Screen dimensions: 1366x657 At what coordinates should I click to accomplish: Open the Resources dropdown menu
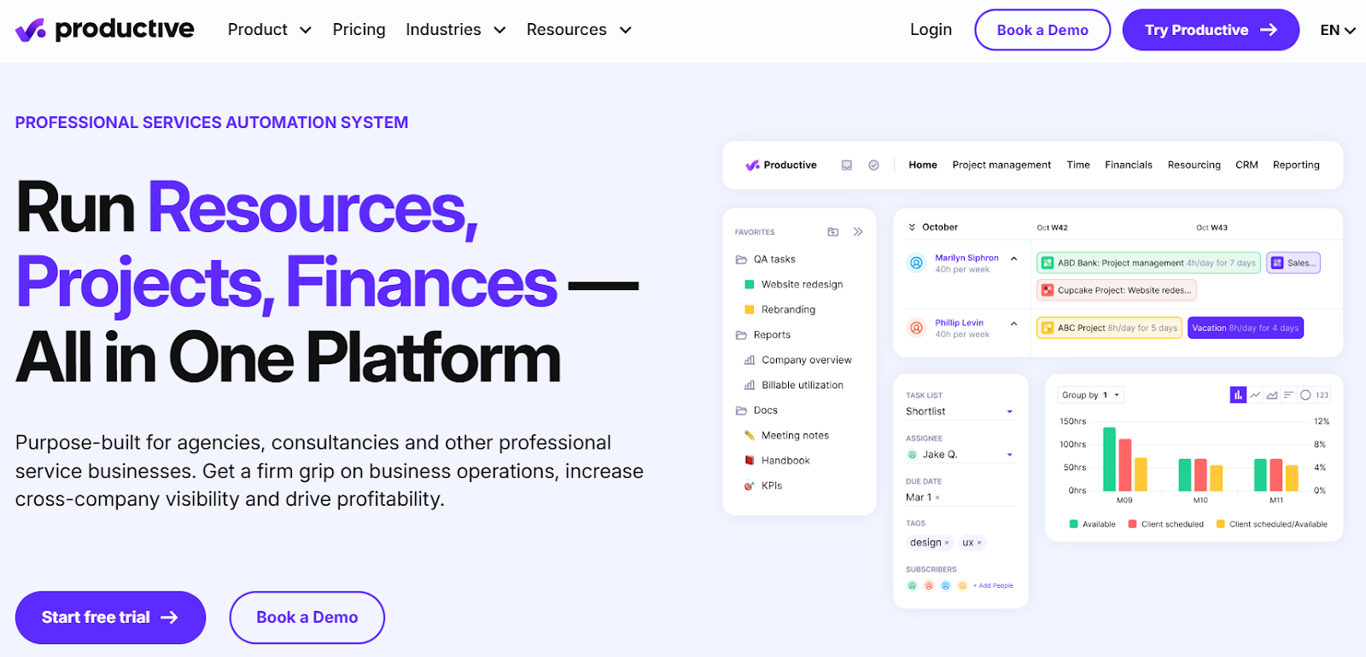[x=579, y=30]
